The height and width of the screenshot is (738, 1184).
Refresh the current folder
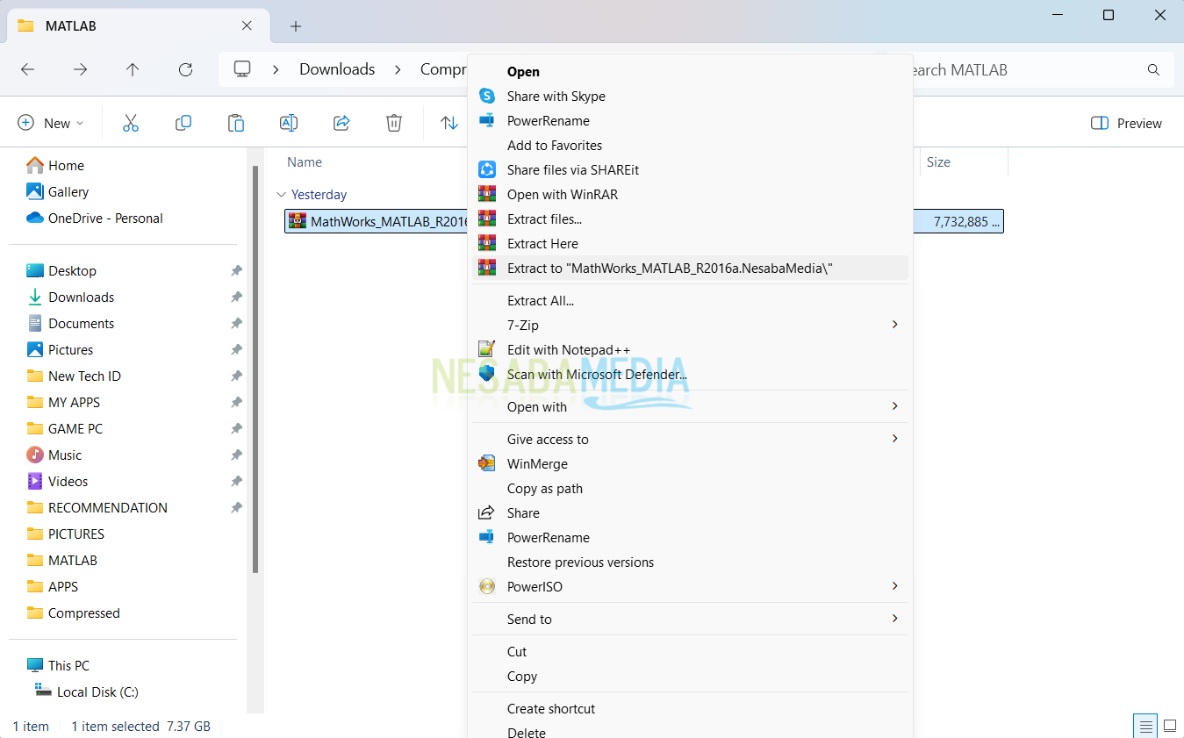(x=185, y=69)
